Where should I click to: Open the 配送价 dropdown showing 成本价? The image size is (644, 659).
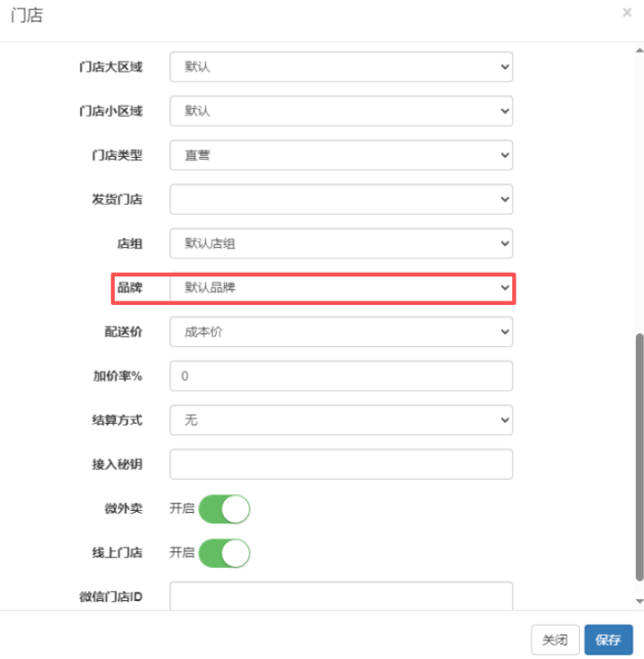coord(341,332)
